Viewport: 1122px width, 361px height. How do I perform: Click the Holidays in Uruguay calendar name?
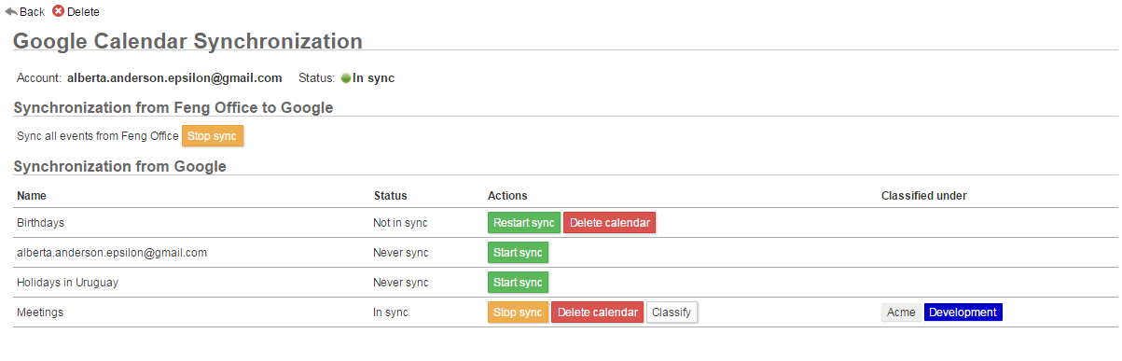coord(67,282)
